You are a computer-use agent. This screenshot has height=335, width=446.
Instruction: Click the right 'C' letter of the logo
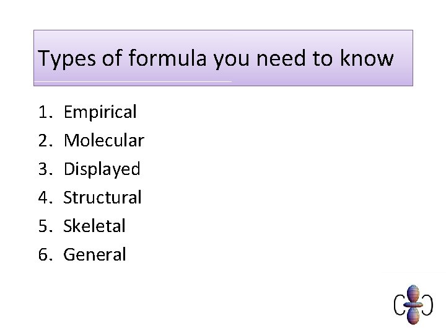(x=427, y=305)
